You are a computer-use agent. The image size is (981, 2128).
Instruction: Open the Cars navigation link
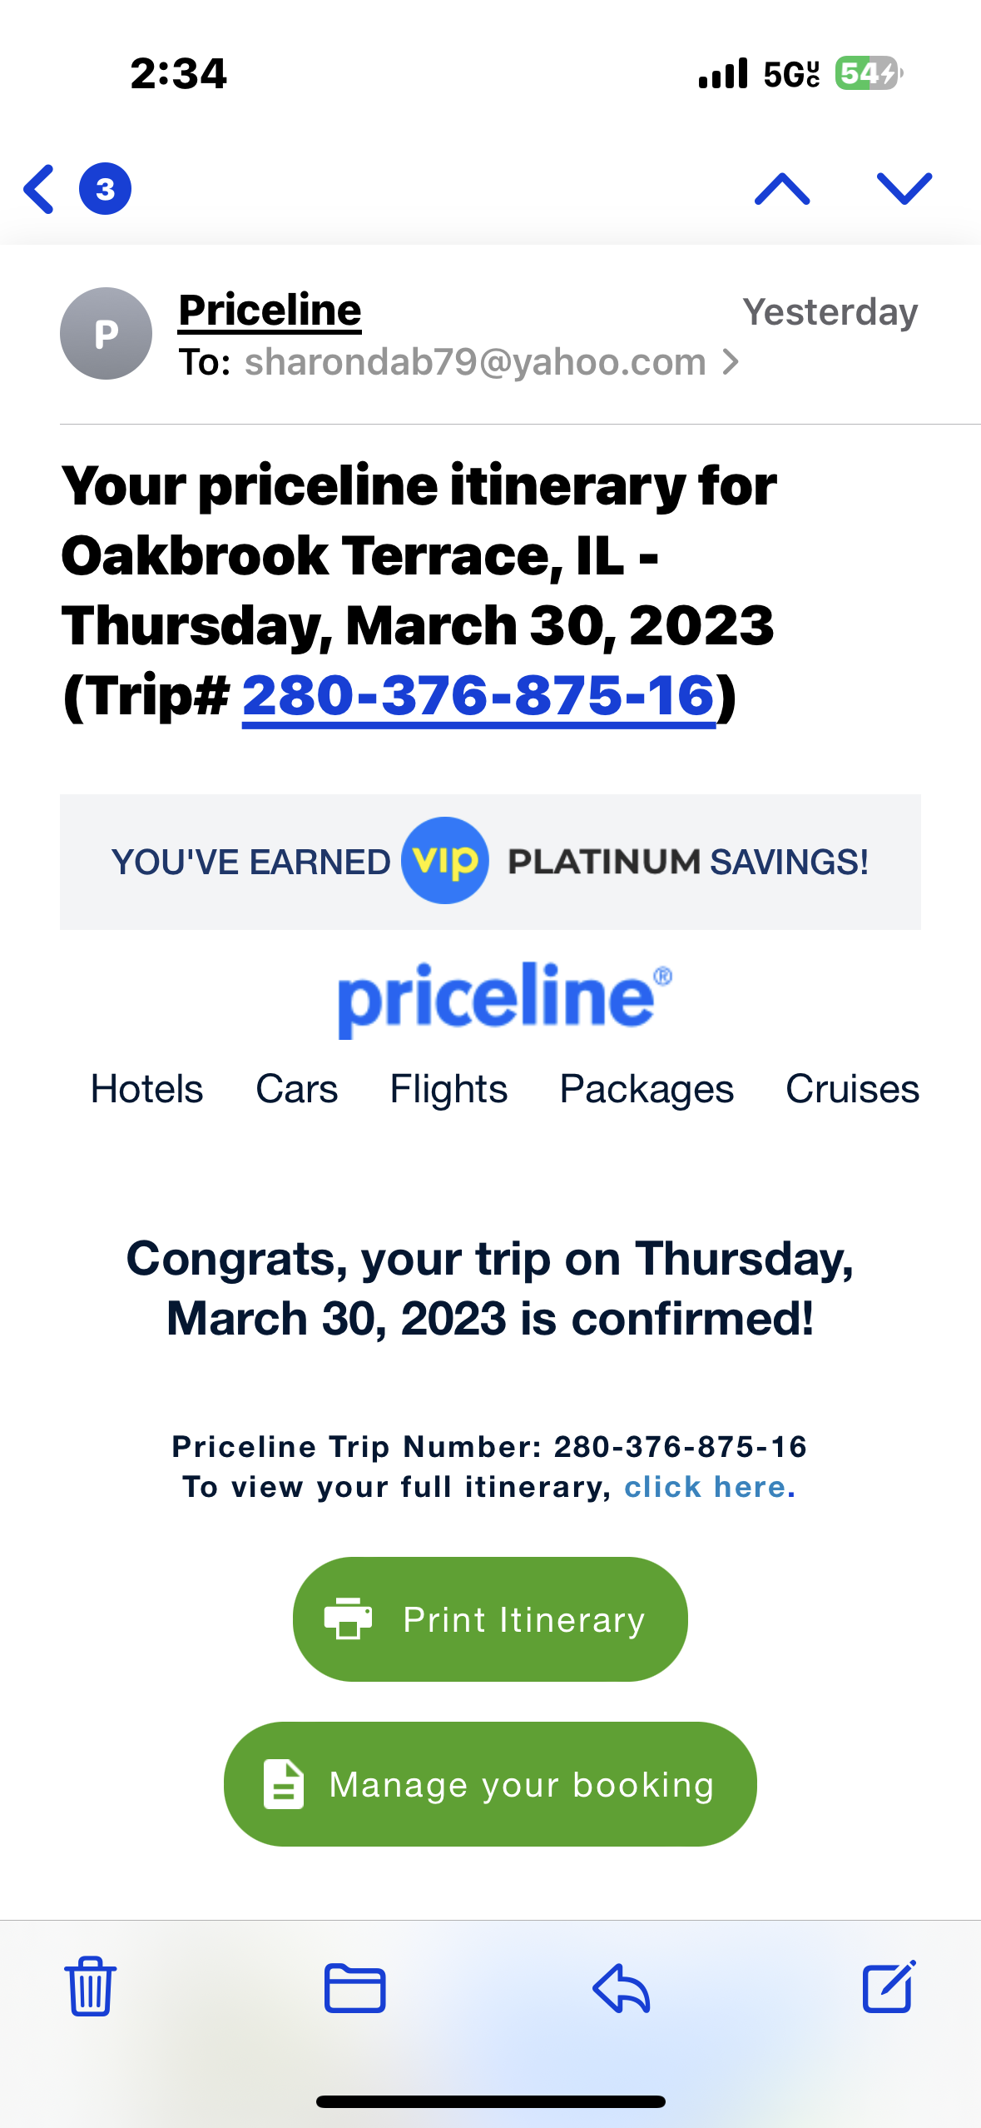click(296, 1089)
